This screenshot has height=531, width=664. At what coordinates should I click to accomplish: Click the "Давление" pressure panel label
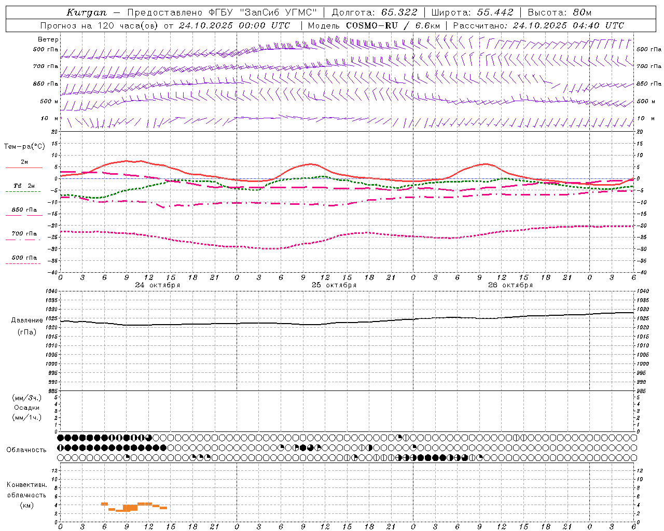[27, 320]
